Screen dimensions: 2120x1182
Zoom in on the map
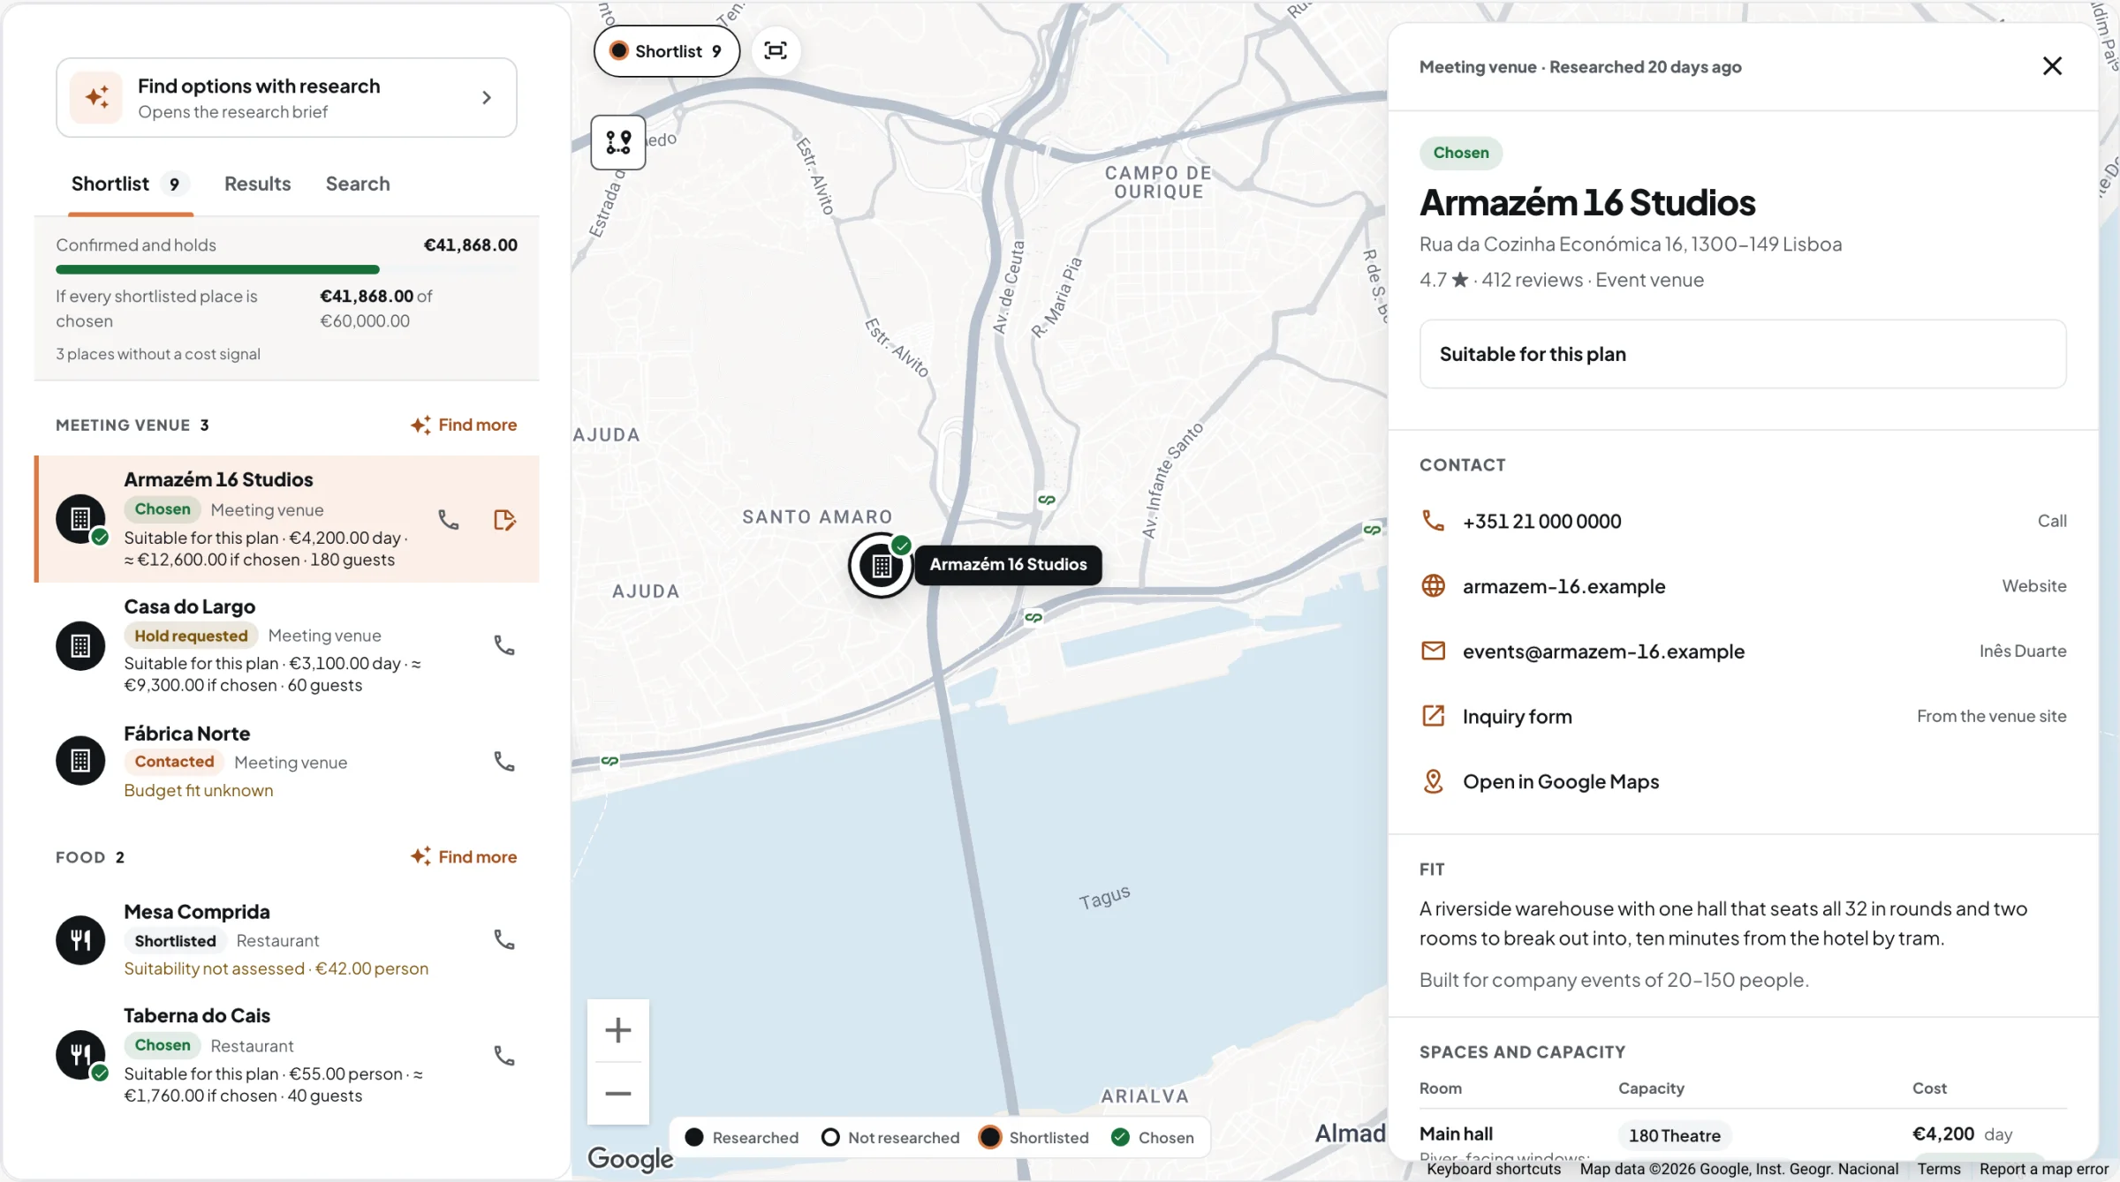pyautogui.click(x=618, y=1030)
